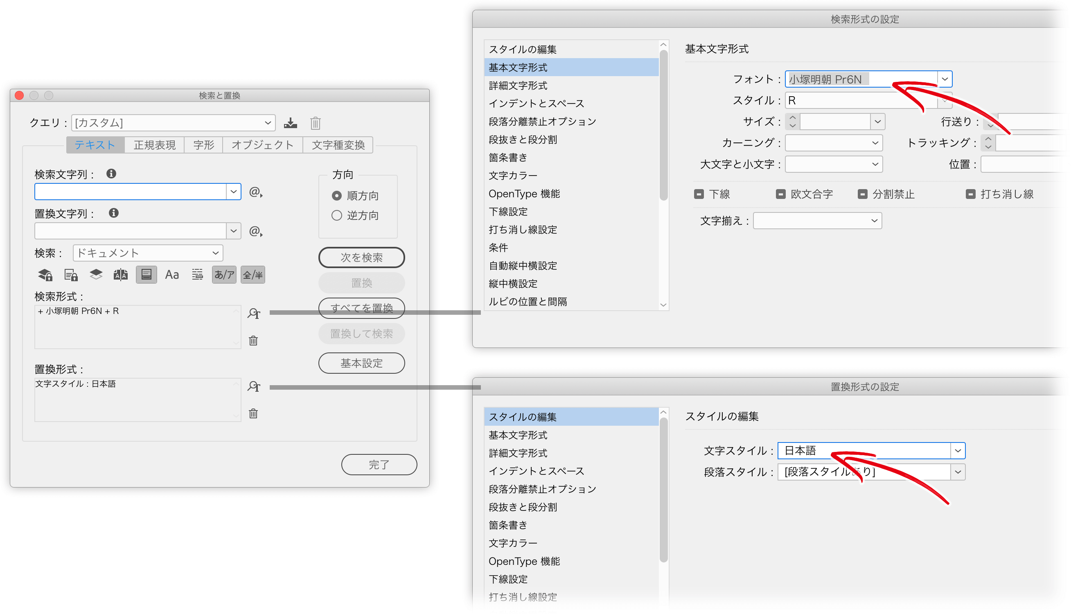Select 基本文字形式 in replace format list

[x=572, y=435]
